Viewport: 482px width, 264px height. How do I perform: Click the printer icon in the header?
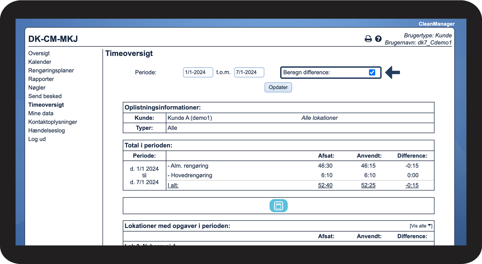[x=368, y=39]
